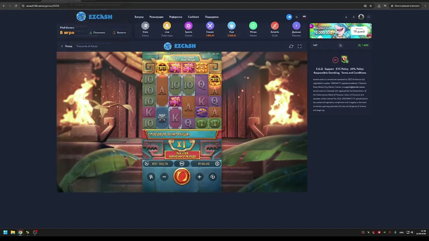Image resolution: width=429 pixels, height=241 pixels.
Task: Open the browser downloads icon
Action: (379, 6)
